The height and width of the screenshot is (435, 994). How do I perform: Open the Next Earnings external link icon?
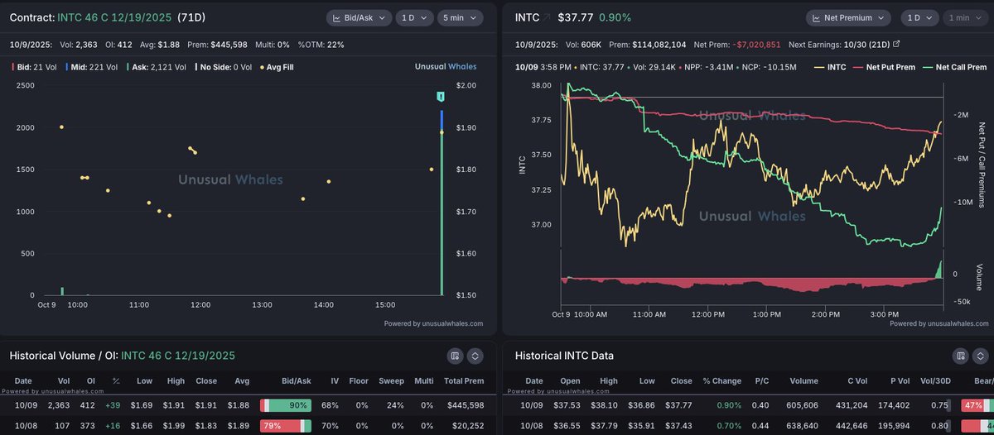(896, 45)
